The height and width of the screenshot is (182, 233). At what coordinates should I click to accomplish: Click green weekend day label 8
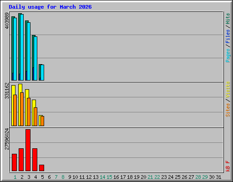[x=63, y=177]
